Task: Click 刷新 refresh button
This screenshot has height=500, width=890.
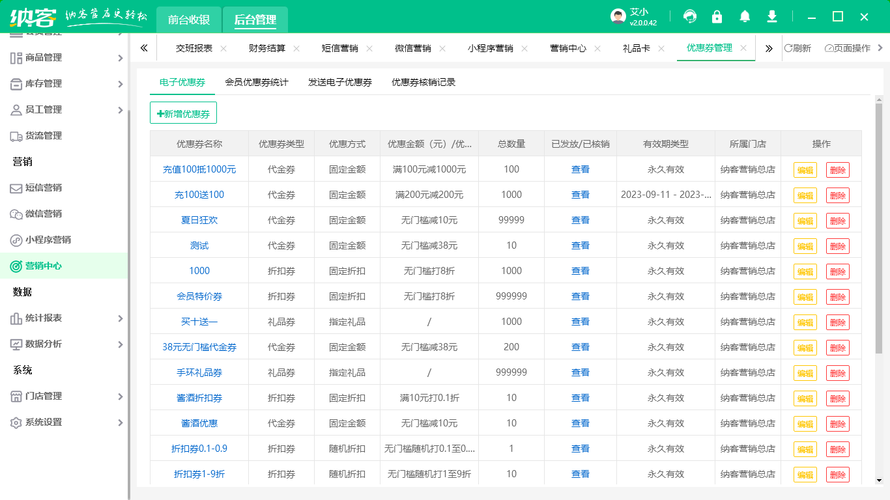Action: pos(797,48)
